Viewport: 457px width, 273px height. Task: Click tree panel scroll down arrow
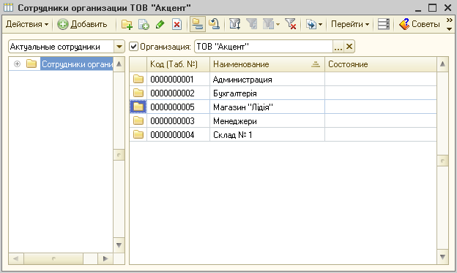point(119,246)
